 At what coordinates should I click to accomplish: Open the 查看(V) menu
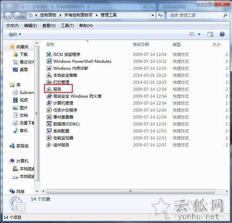coord(49,25)
